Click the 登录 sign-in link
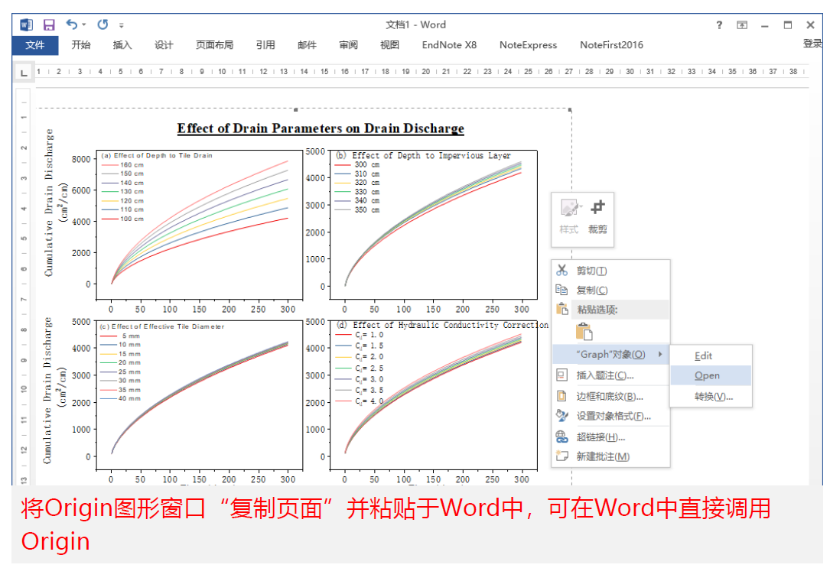The height and width of the screenshot is (568, 830). [812, 44]
